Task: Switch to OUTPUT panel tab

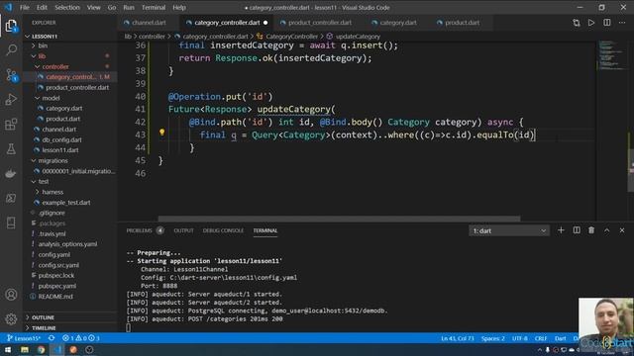Action: [183, 230]
